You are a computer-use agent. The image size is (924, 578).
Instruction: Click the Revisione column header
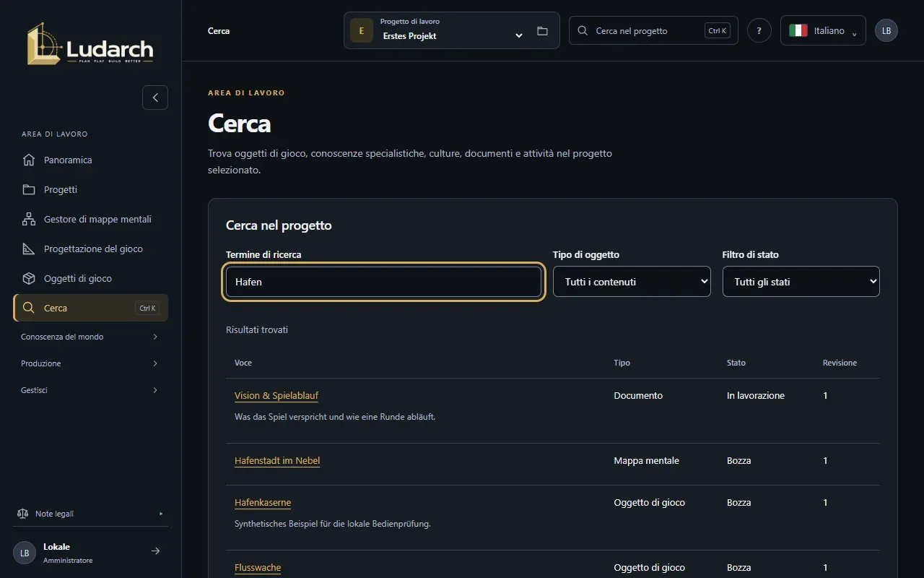pyautogui.click(x=840, y=363)
